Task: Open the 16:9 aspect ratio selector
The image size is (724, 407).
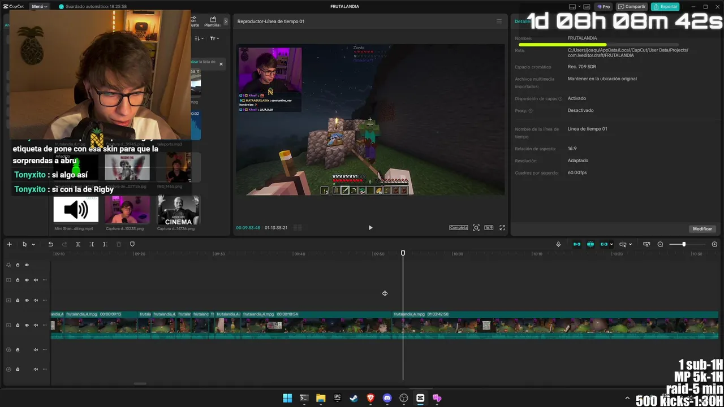Action: (x=489, y=227)
